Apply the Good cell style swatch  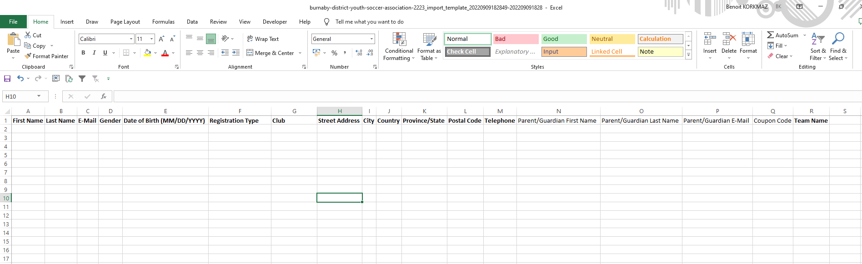(564, 39)
